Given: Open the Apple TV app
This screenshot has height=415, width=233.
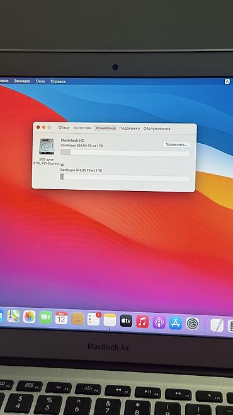Looking at the screenshot, I should 127,321.
